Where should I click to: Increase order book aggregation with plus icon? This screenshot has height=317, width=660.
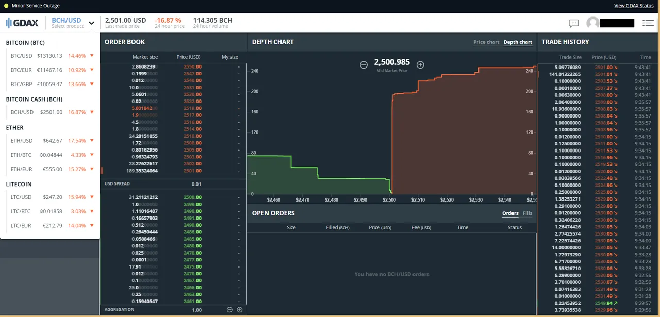click(x=239, y=310)
